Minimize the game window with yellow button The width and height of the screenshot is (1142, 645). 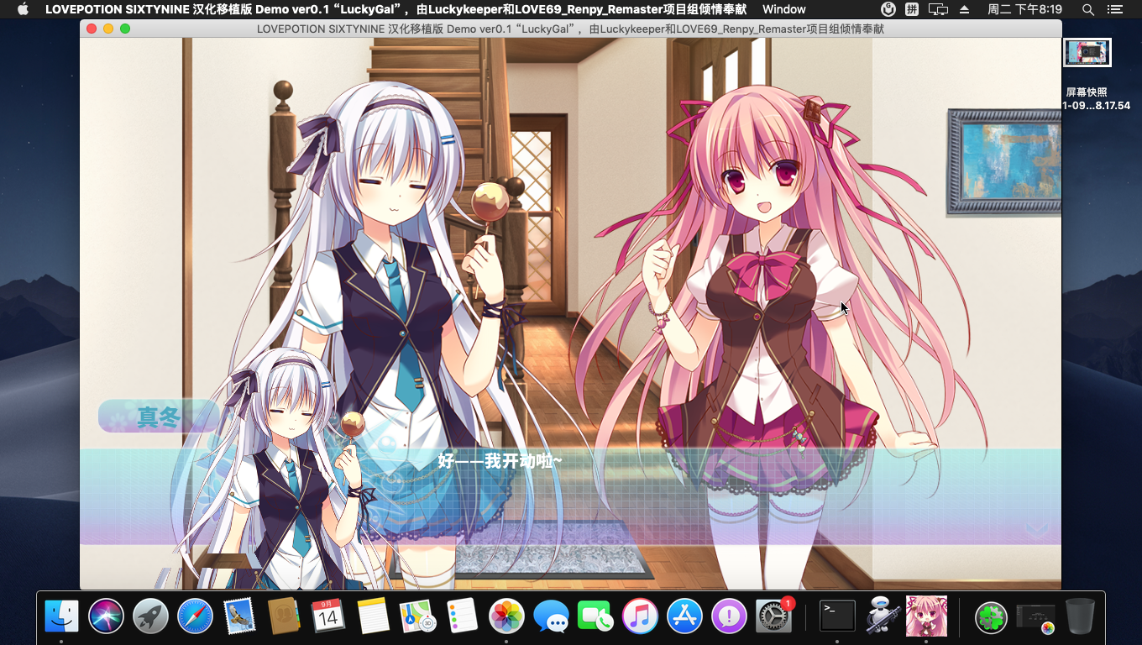click(108, 29)
